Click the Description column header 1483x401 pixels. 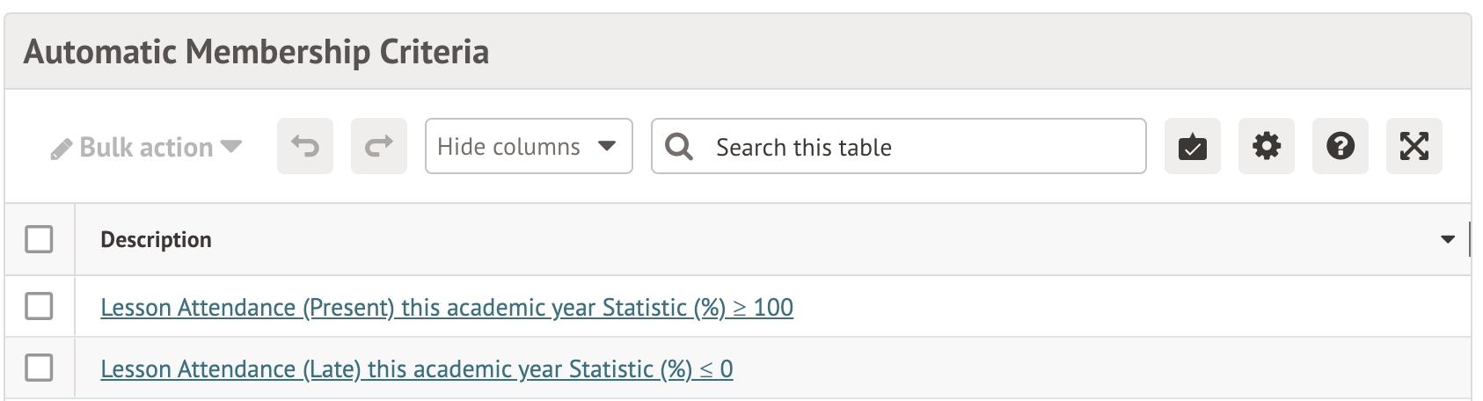(x=157, y=240)
